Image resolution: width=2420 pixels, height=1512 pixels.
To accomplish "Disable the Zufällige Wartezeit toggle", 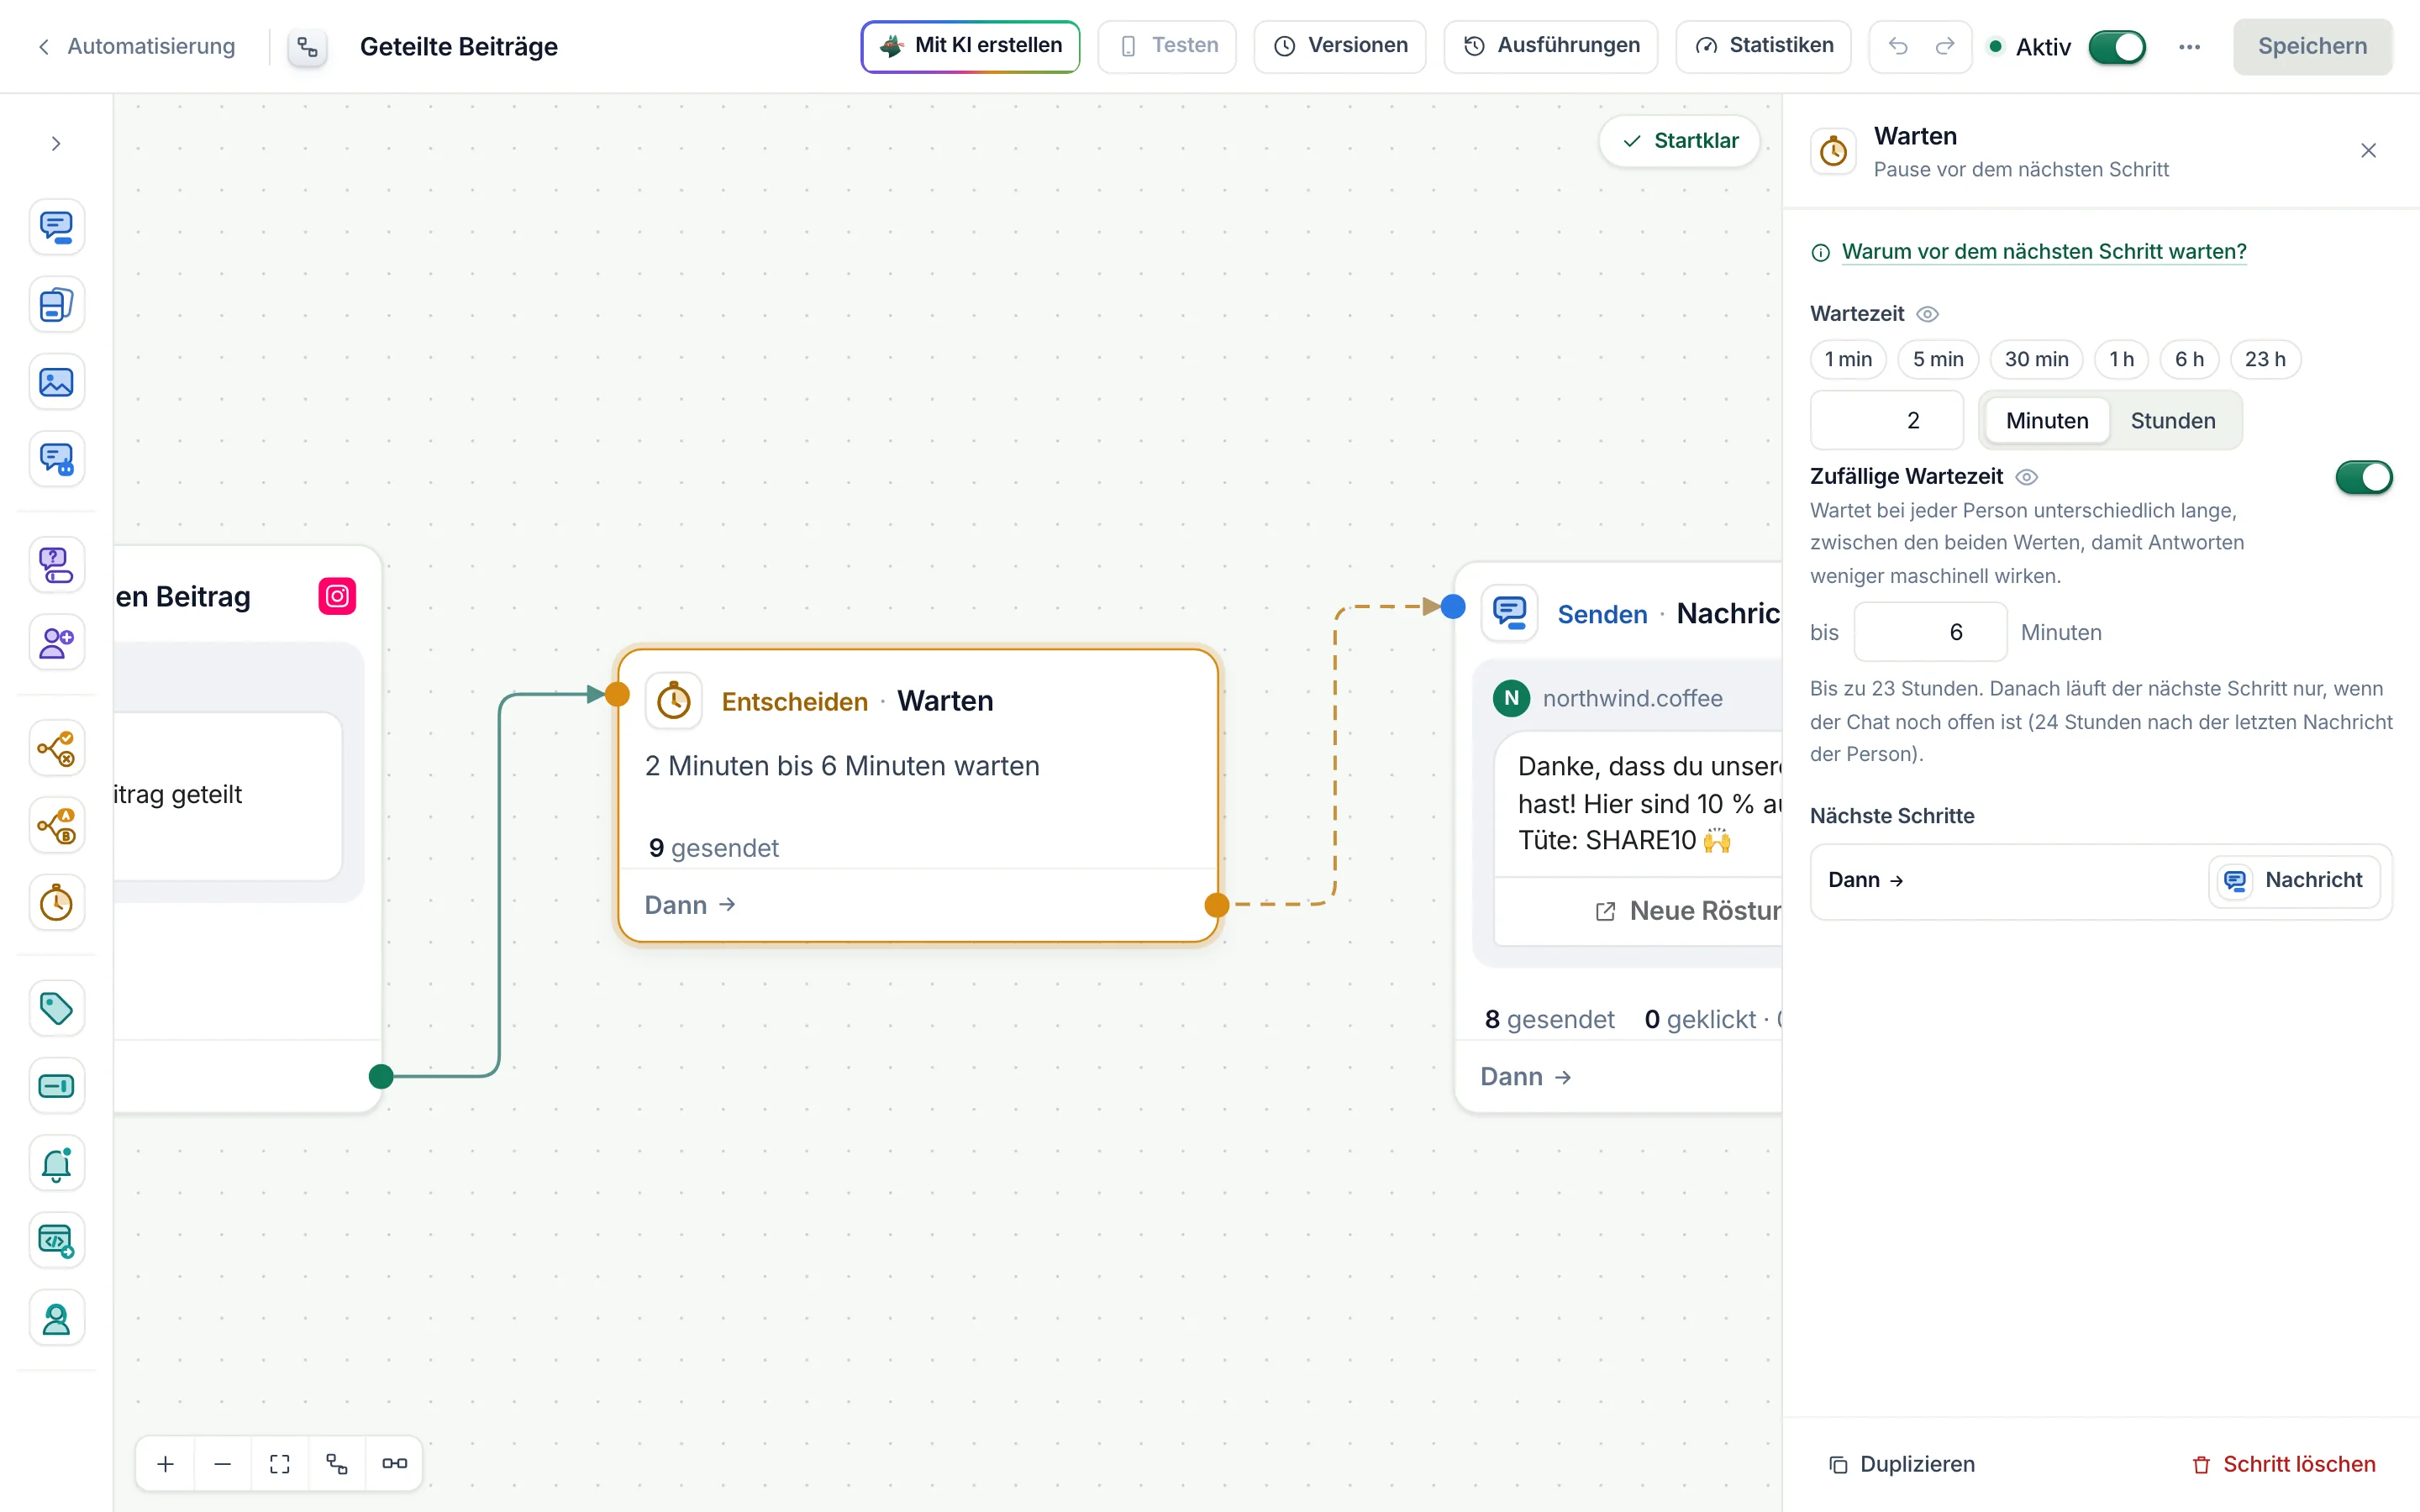I will pos(2364,477).
